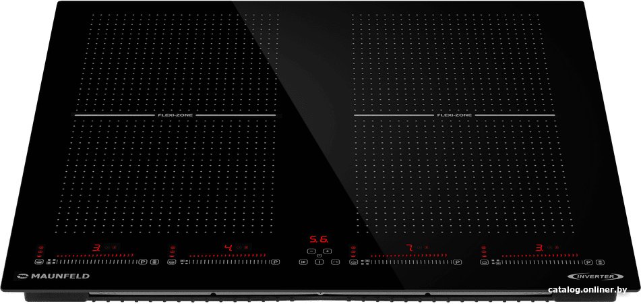Screen dimensions: 641x304
Task: Toggle the main power on/off button
Action: pos(319,262)
